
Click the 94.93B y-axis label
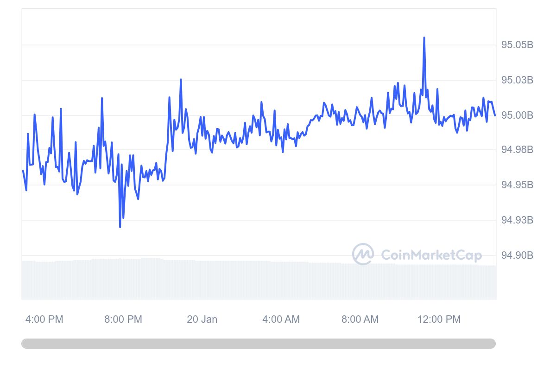[517, 220]
